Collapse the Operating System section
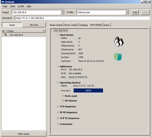152x137 pixels. point(58,83)
